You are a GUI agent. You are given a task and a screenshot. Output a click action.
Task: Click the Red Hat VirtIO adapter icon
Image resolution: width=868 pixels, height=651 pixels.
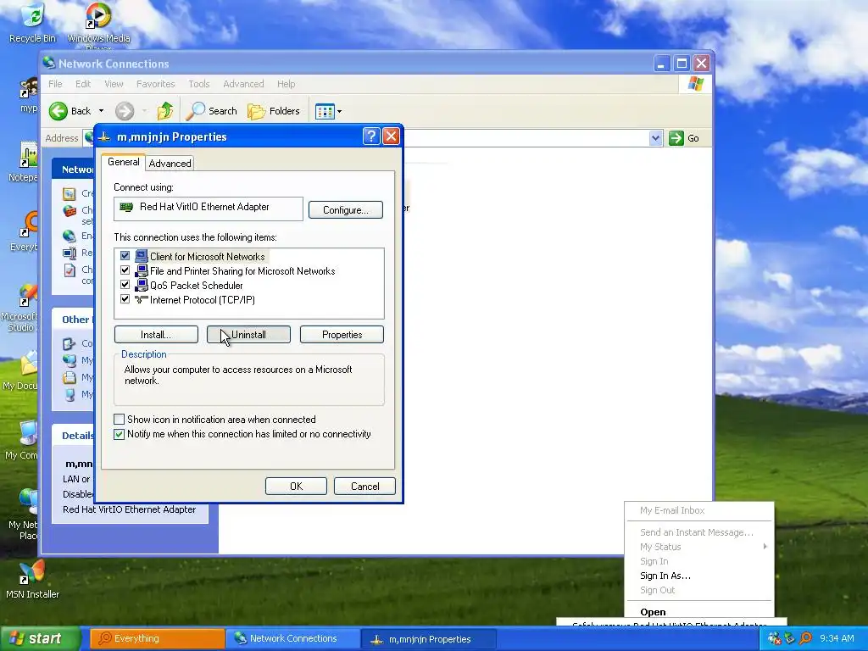[x=127, y=207]
